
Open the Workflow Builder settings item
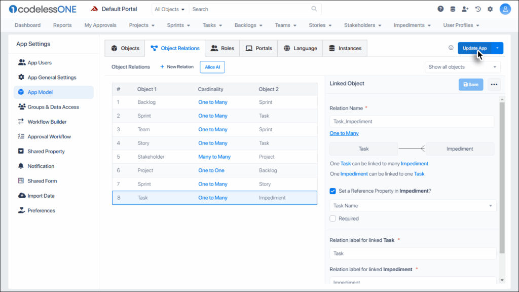tap(47, 122)
